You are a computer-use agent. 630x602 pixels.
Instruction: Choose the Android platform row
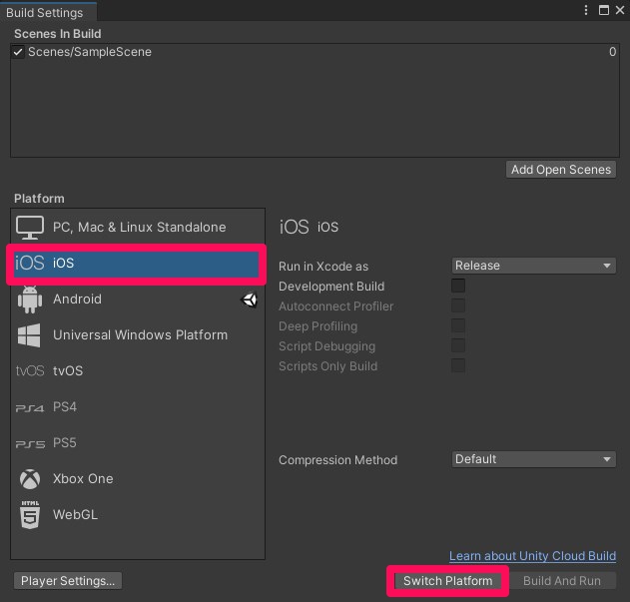tap(138, 300)
